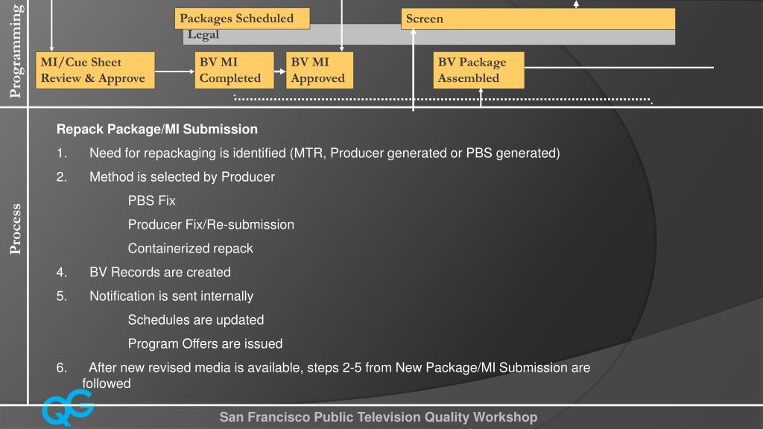Click the BV Records are created step
The width and height of the screenshot is (763, 429).
pyautogui.click(x=159, y=272)
